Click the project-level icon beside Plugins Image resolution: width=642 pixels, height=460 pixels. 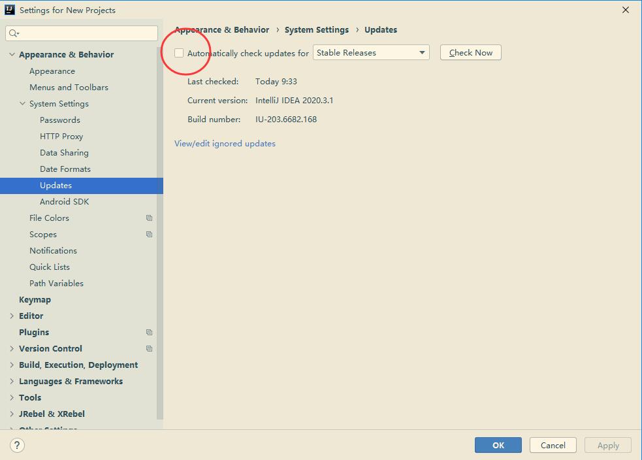pyautogui.click(x=149, y=332)
